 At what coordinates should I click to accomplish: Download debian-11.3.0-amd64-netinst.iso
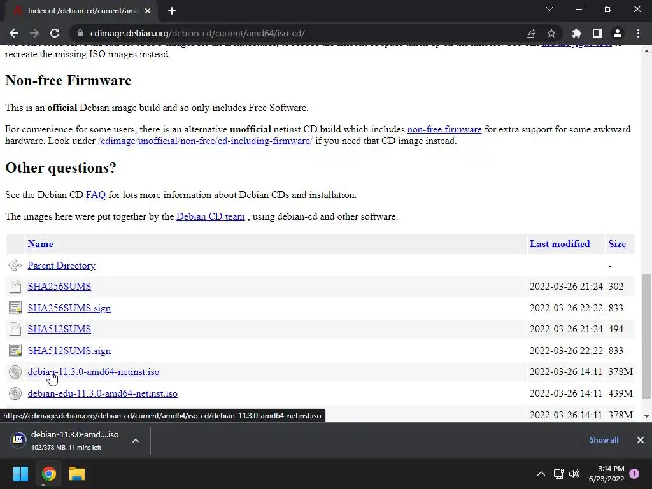[x=94, y=372]
